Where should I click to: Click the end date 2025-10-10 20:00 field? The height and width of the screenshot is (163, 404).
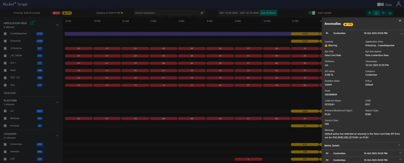pyautogui.click(x=249, y=13)
